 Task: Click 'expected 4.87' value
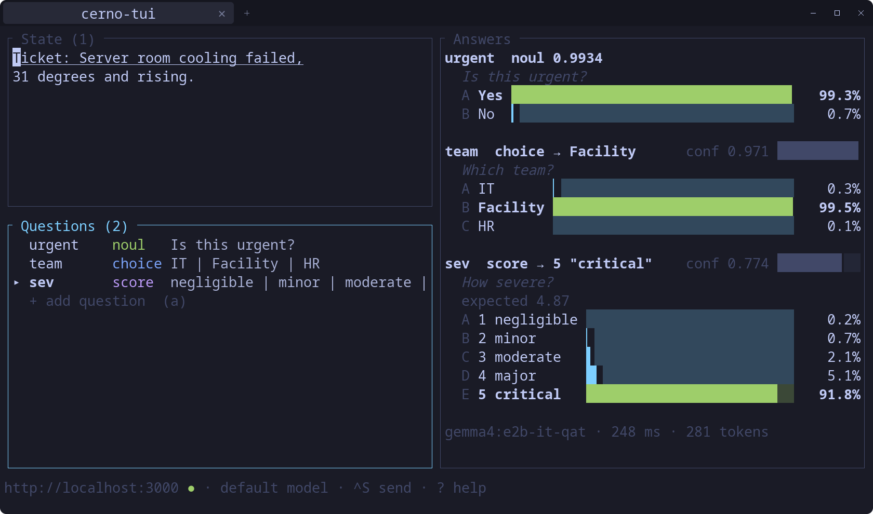point(515,301)
